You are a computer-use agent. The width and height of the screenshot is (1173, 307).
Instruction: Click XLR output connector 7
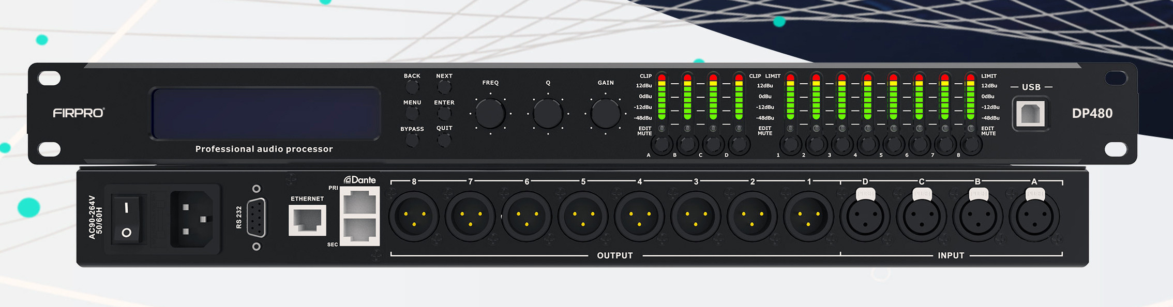click(470, 217)
